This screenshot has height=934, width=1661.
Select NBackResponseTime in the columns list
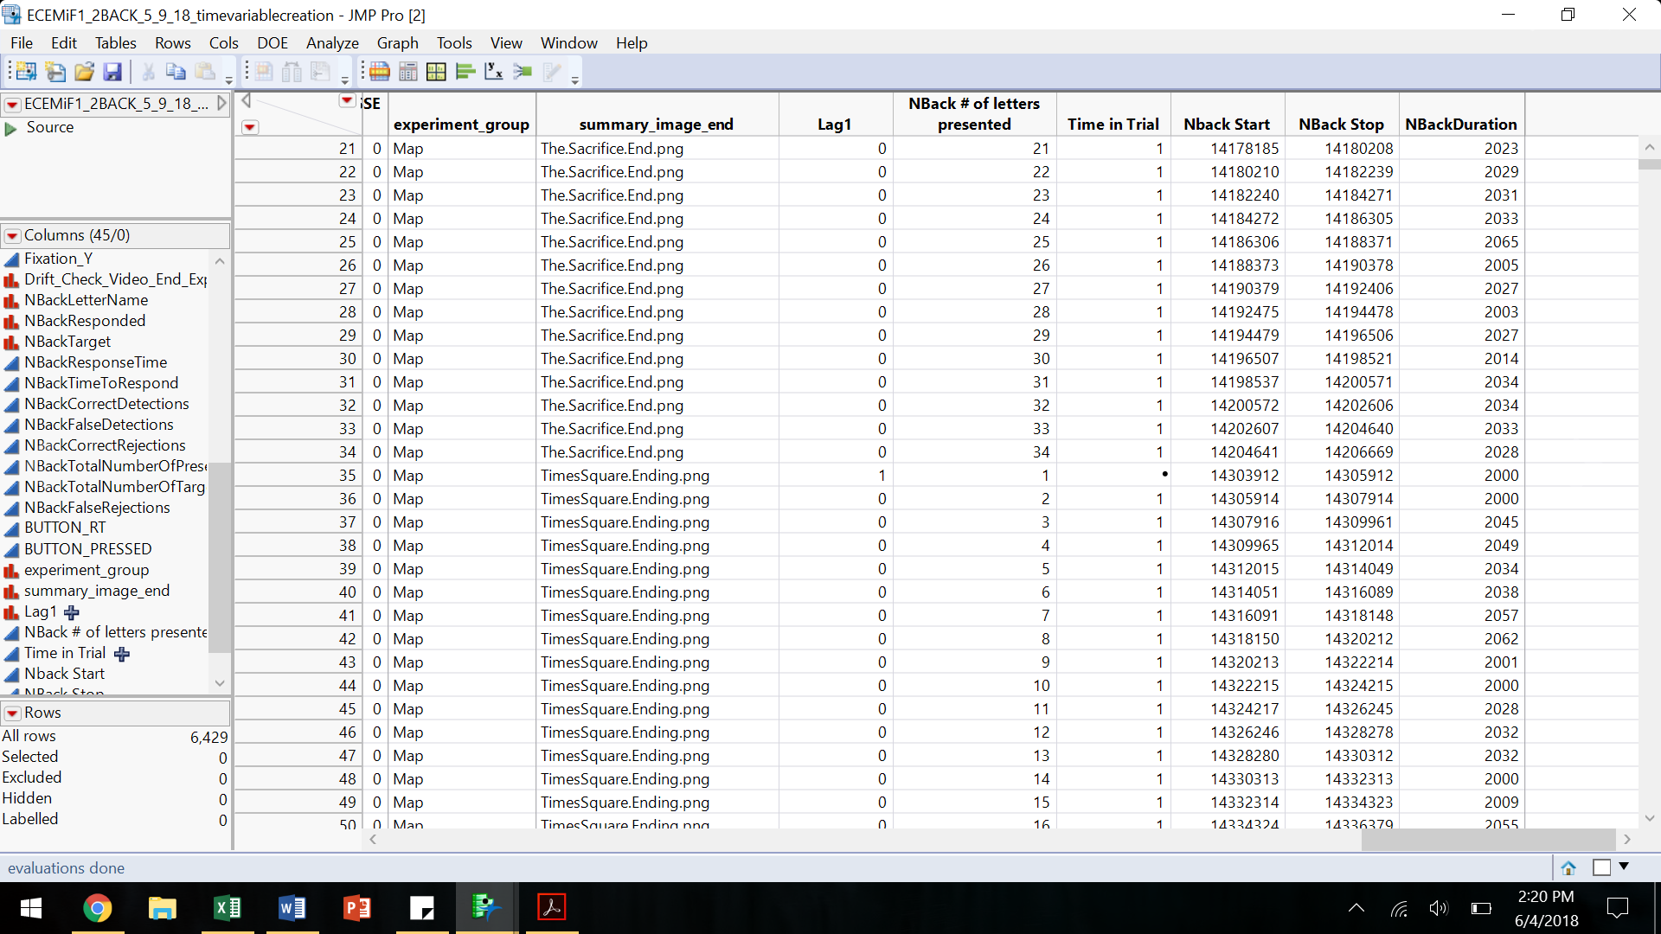(x=95, y=362)
